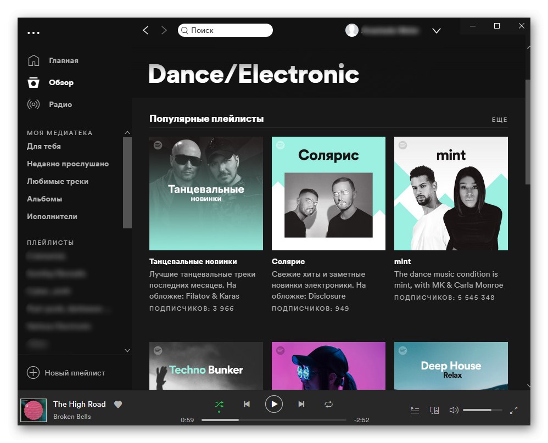Click the remaining time -2:52
The image size is (548, 443).
click(361, 420)
